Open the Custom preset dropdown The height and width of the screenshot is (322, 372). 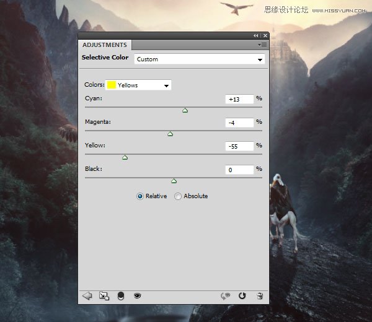pyautogui.click(x=200, y=59)
